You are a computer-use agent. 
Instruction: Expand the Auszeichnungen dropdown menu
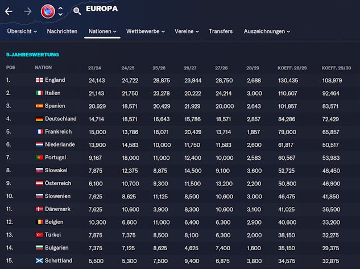click(x=267, y=31)
